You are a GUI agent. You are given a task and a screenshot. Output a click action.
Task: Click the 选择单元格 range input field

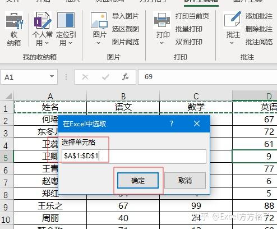(x=134, y=156)
